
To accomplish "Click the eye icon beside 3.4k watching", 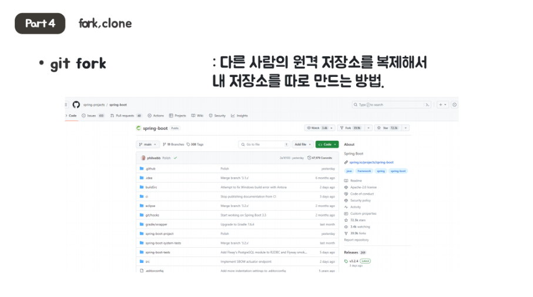I will pos(346,227).
